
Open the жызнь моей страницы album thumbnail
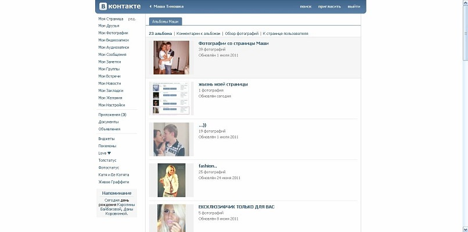coord(171,98)
